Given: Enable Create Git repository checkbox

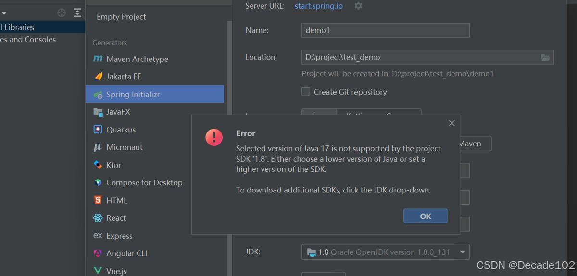Looking at the screenshot, I should pos(306,92).
